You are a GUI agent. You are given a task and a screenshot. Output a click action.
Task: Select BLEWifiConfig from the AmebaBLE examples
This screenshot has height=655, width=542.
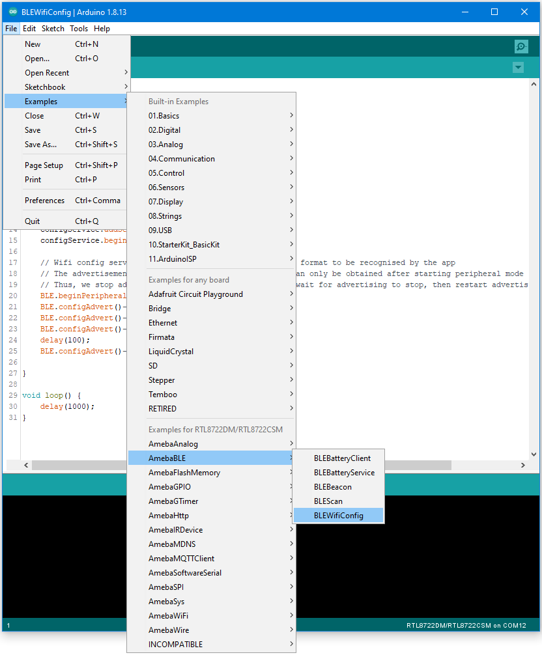[x=338, y=515]
